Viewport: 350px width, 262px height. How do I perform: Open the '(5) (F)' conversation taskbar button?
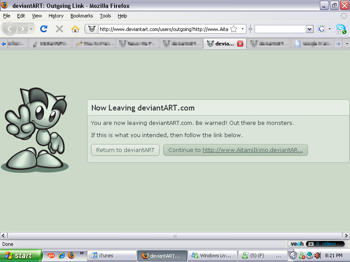(x=263, y=255)
